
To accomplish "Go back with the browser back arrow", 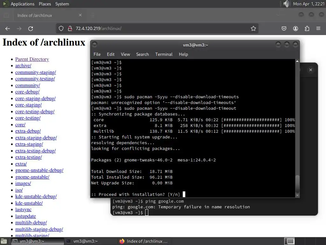I will 8,28.
